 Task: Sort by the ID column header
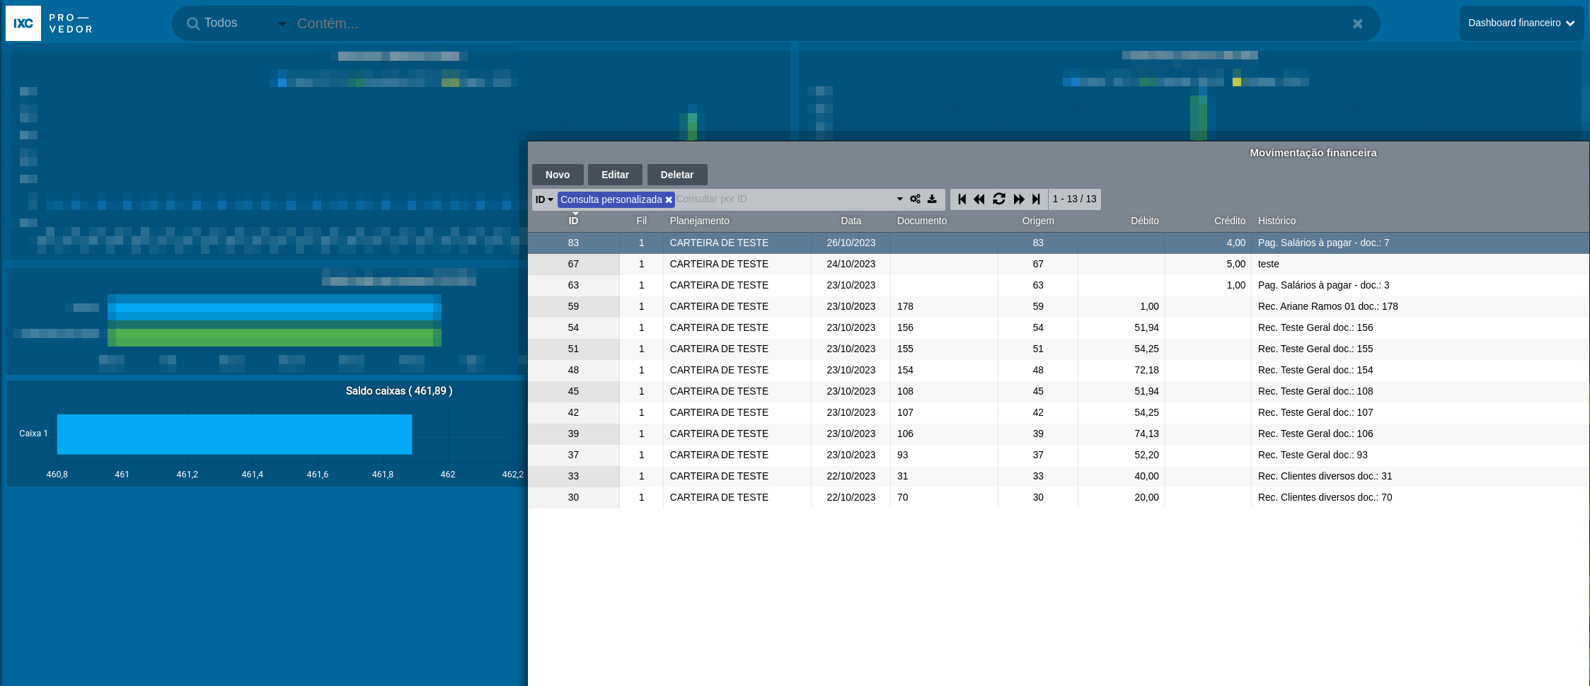point(573,221)
